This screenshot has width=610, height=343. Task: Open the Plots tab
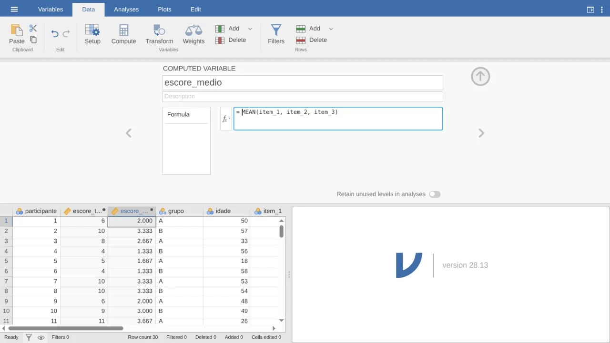point(164,9)
